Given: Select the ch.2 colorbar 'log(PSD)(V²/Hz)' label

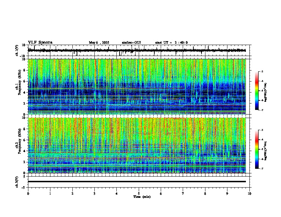Looking at the screenshot, I should (x=266, y=151).
